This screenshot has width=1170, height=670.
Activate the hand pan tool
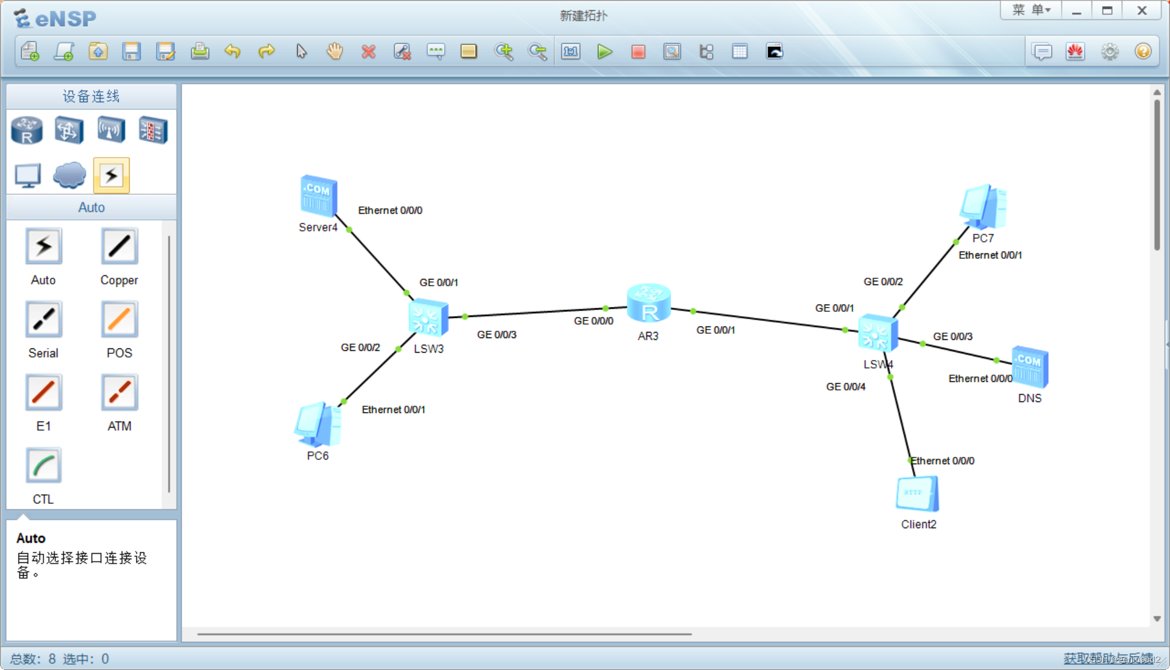pyautogui.click(x=335, y=52)
